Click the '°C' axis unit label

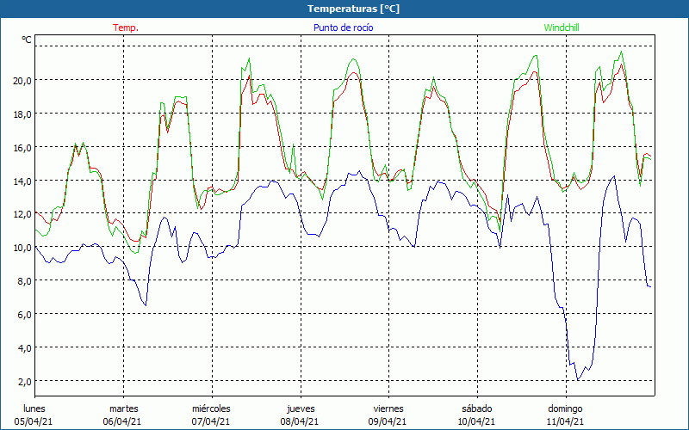pos(27,40)
